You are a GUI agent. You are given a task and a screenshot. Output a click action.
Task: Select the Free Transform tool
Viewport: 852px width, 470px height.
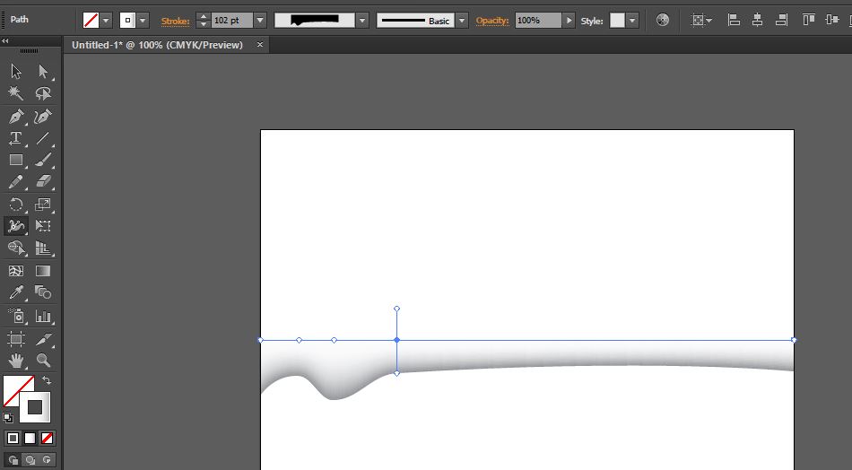(x=43, y=226)
